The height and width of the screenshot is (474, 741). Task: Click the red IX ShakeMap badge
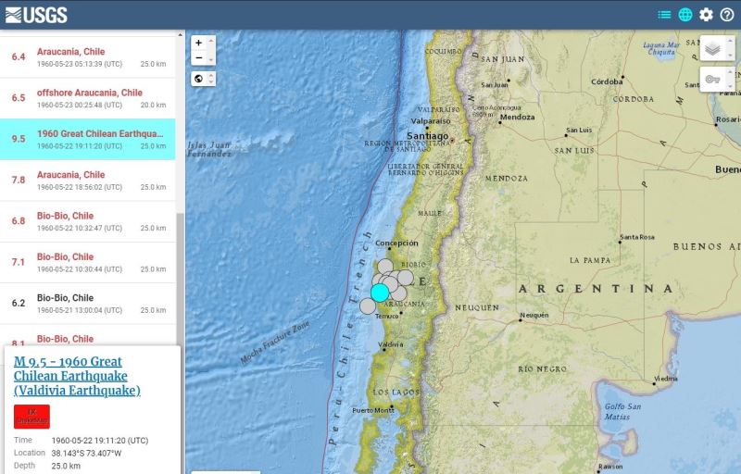tap(31, 416)
